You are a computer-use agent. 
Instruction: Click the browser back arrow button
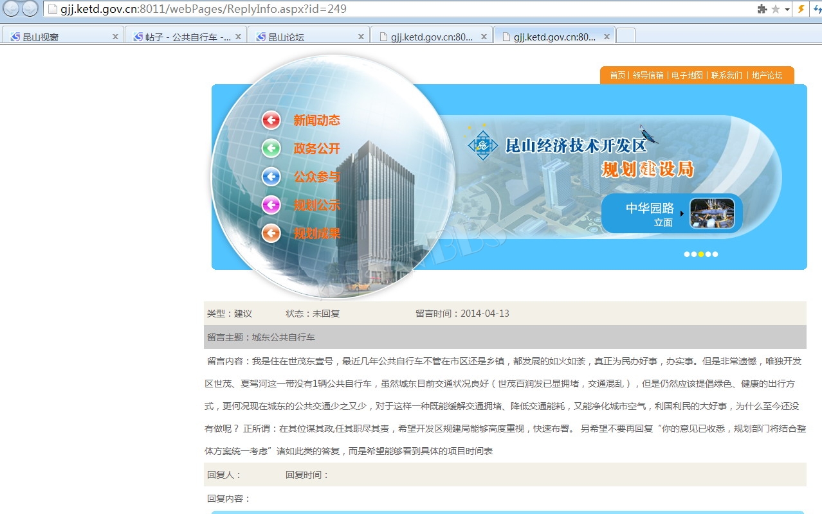click(x=12, y=9)
